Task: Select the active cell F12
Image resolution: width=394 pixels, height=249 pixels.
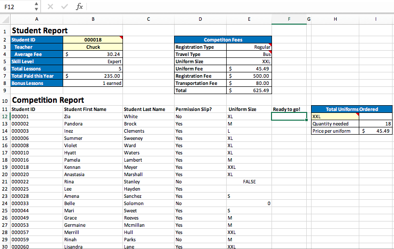Action: 289,117
